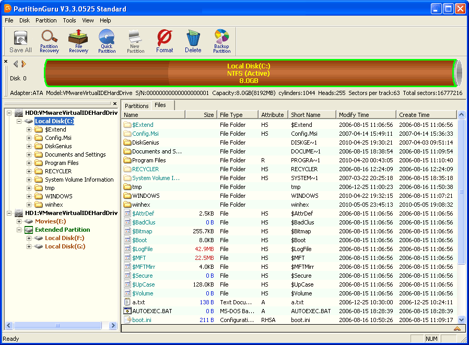Go to next disk with right arrow
The width and height of the screenshot is (469, 345).
[x=24, y=64]
